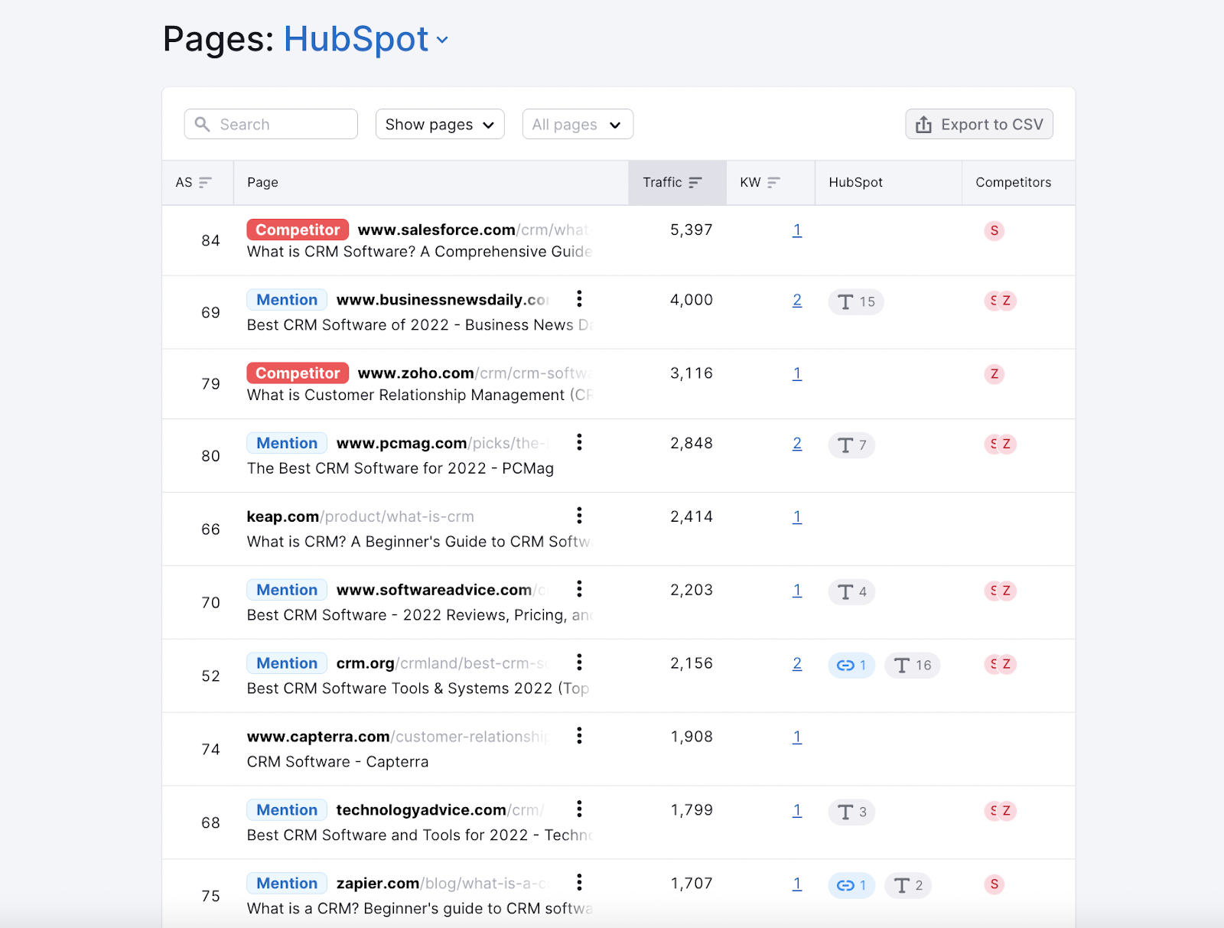
Task: Open the All pages filter dropdown
Action: 577,124
